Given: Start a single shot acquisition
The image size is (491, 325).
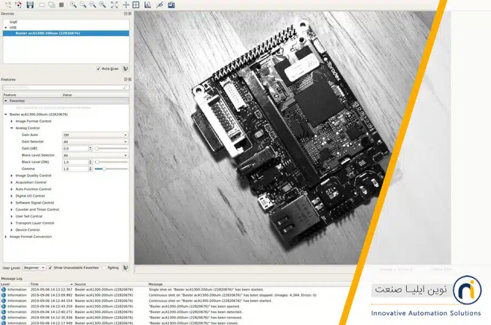Looking at the screenshot, I should click(42, 5).
